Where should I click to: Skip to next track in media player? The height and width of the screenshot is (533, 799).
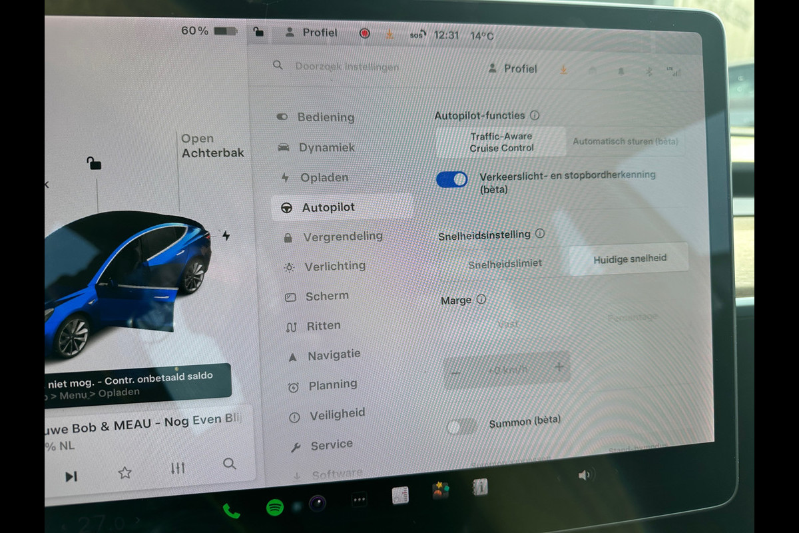(x=71, y=476)
